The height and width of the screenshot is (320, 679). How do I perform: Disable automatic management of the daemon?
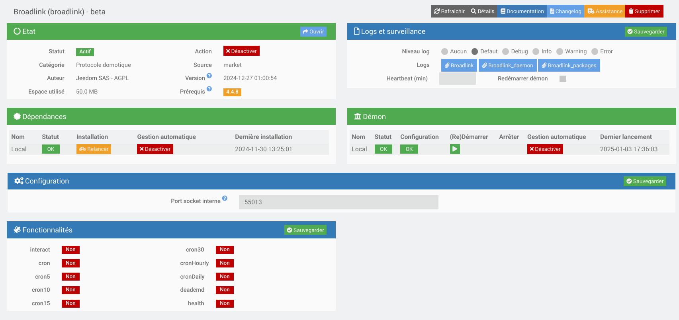(x=545, y=149)
